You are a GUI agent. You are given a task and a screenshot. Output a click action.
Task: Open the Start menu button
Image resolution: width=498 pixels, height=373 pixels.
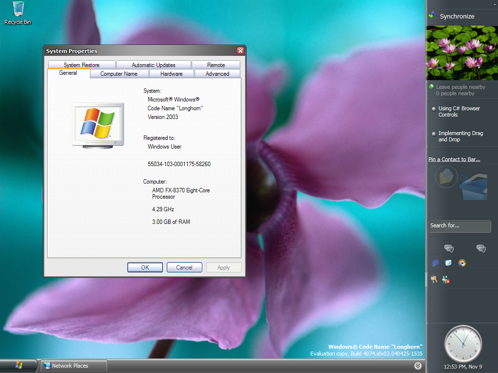19,365
